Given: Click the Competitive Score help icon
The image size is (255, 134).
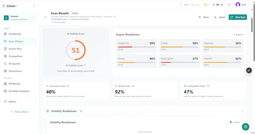Looking at the screenshot, I should point(208,86).
